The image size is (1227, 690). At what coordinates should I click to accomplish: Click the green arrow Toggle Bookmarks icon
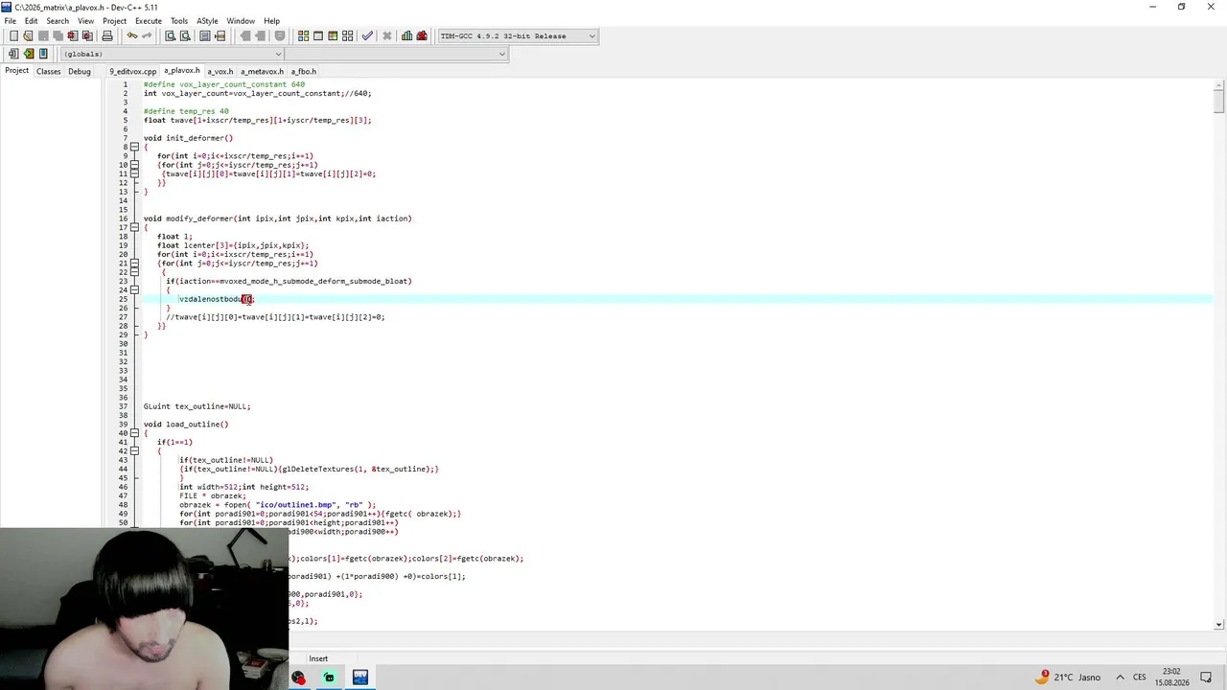coord(28,54)
